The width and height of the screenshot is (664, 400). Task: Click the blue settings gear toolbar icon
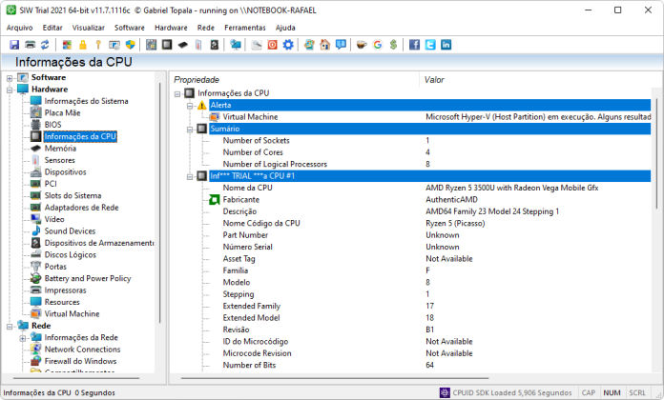point(288,45)
